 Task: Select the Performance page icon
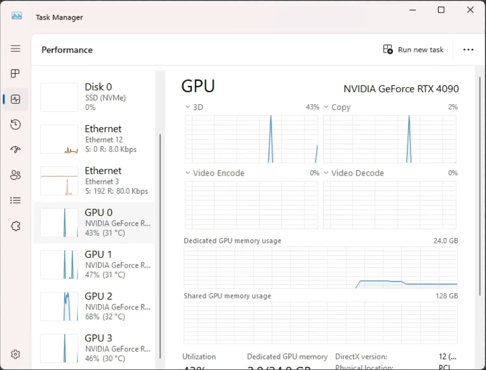click(x=15, y=99)
